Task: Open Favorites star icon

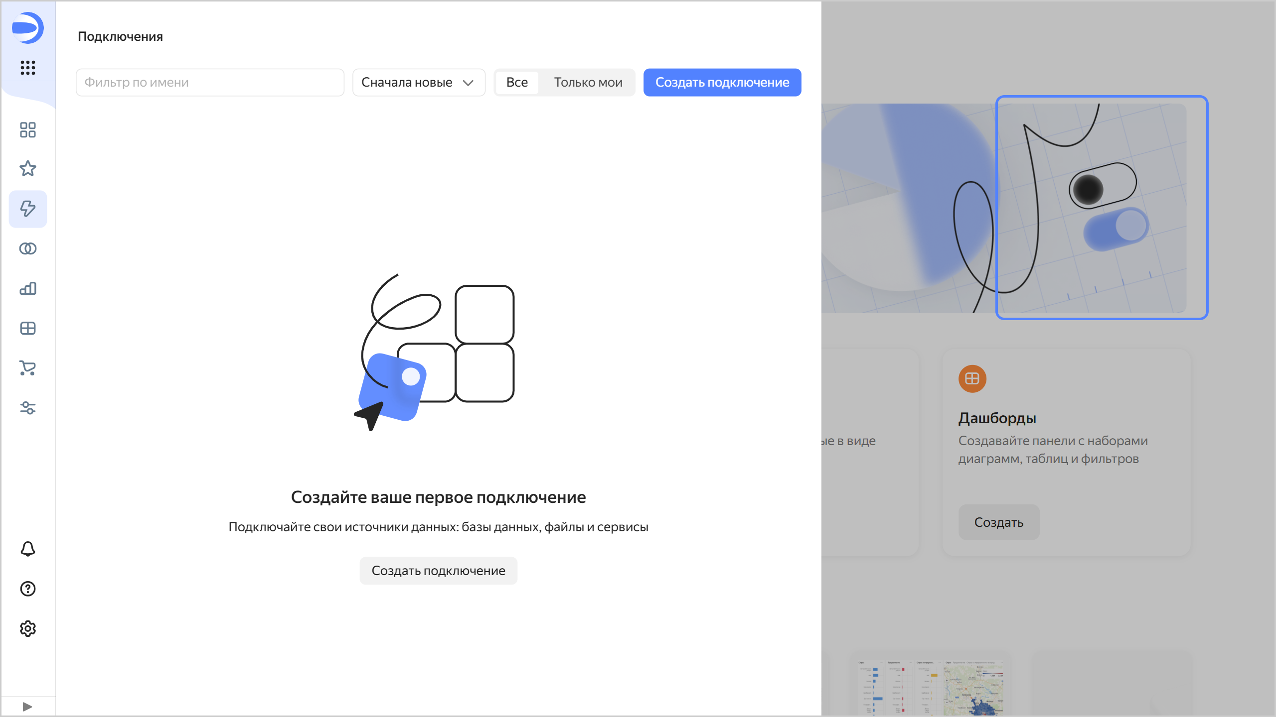Action: (28, 169)
